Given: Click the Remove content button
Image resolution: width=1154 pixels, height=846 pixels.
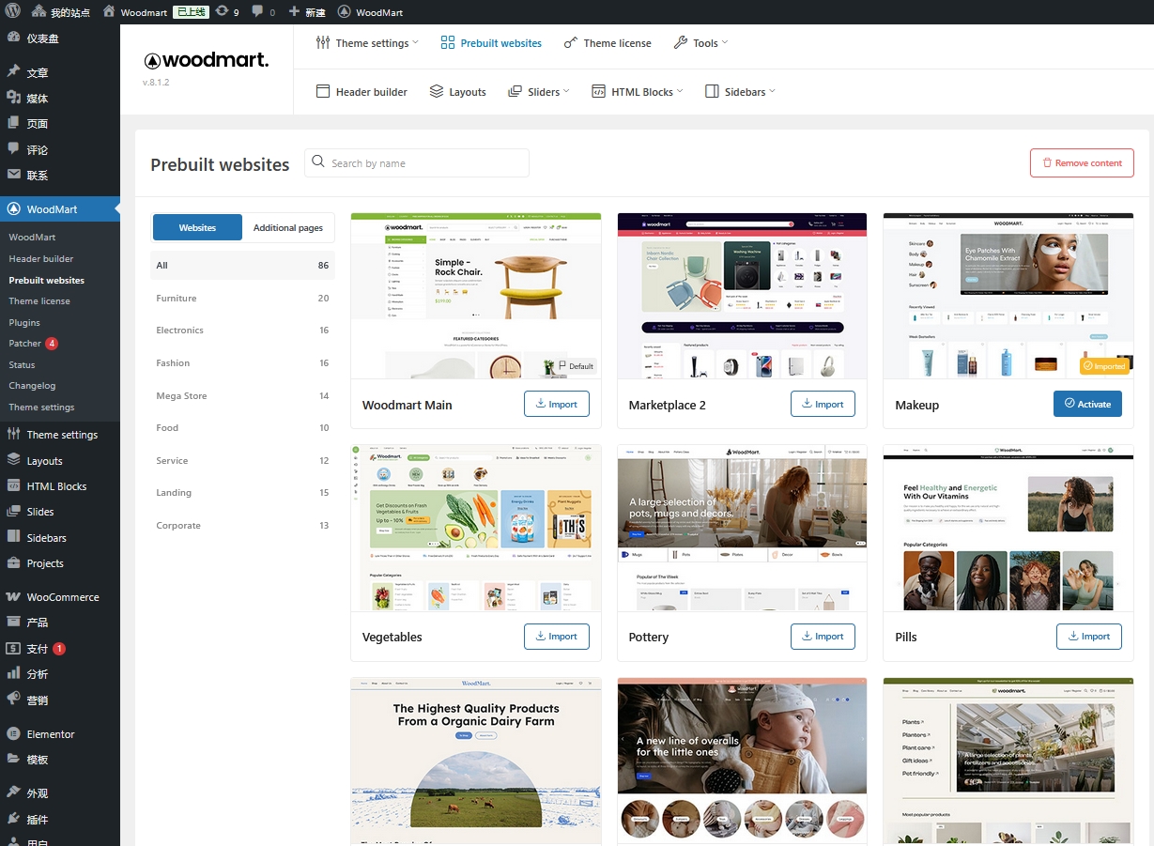Looking at the screenshot, I should tap(1082, 162).
